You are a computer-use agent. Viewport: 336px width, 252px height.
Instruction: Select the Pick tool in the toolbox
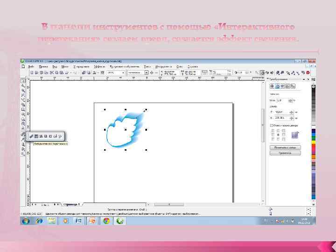pos(23,81)
